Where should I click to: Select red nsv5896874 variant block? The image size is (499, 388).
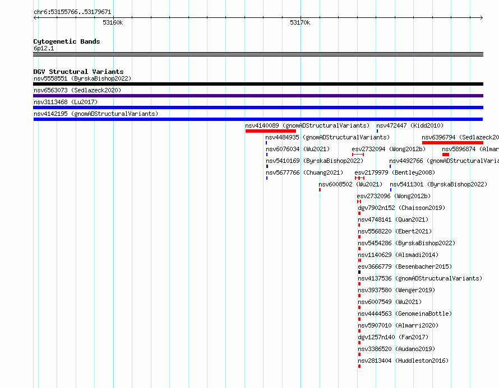pyautogui.click(x=446, y=155)
